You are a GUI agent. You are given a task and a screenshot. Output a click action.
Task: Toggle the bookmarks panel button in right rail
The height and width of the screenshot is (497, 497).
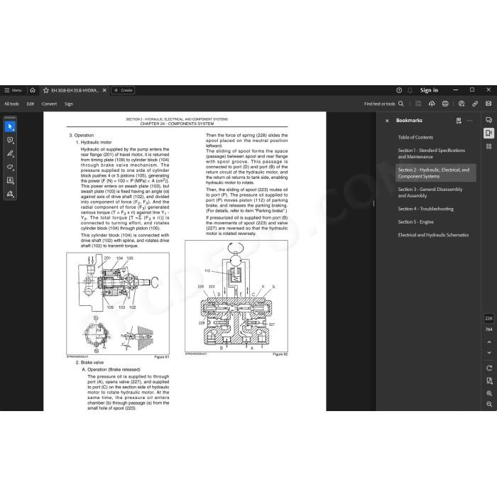tap(488, 133)
